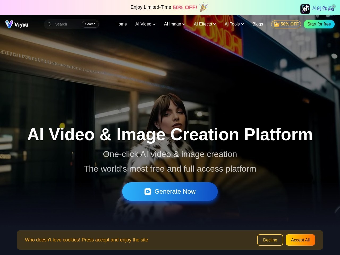340x255 pixels.
Task: Close the AI创作导航 overlay badge
Action: (334, 6)
